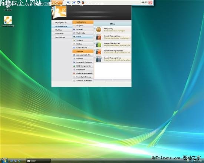204x163 pixels.
Task: Select the Lost & Found category icon
Action: point(74,47)
